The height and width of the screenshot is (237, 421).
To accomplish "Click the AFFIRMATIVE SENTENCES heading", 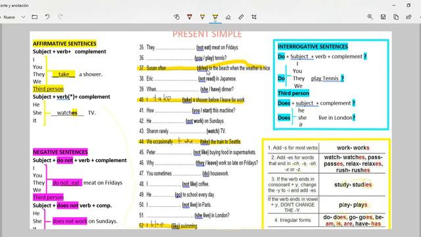I will pos(64,43).
